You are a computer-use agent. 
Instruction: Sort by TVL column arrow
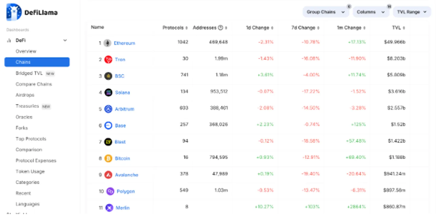pos(404,28)
